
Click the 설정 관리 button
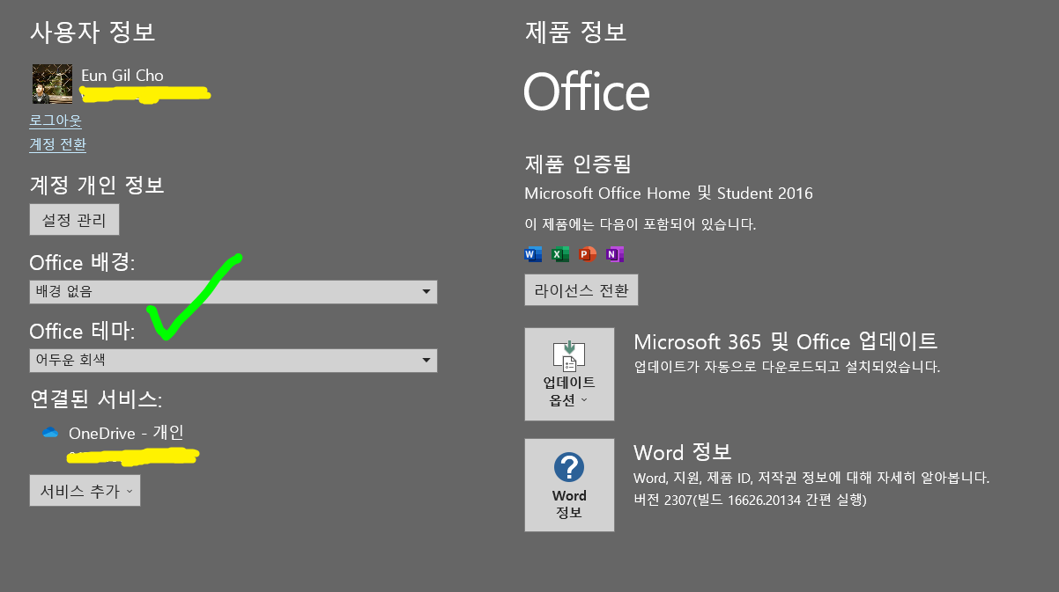tap(74, 220)
